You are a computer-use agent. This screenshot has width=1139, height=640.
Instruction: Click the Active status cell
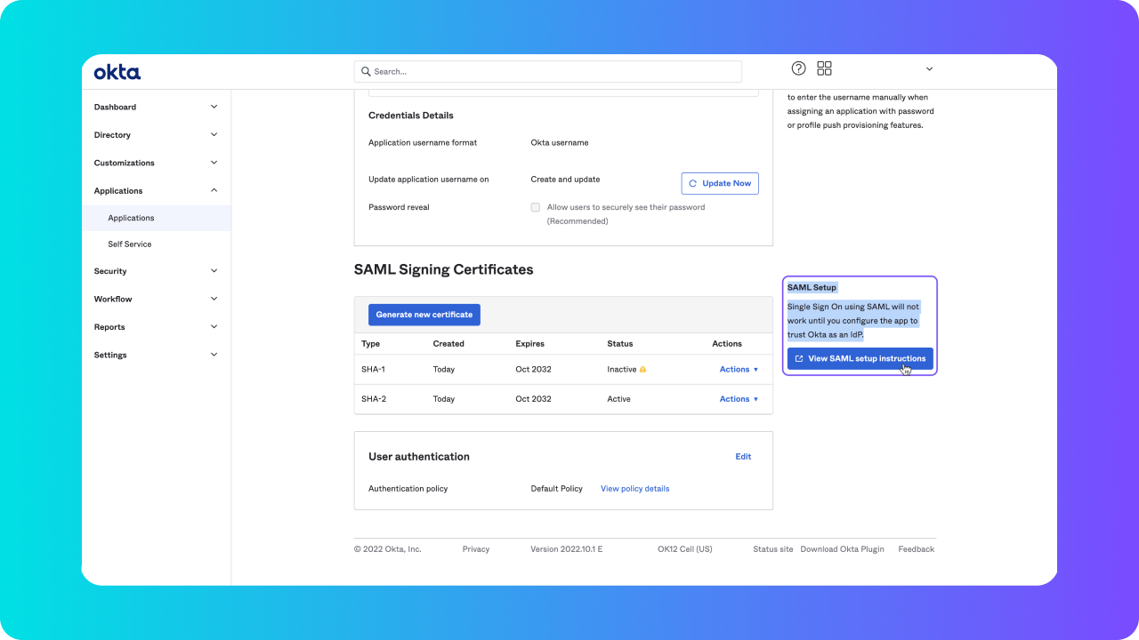pyautogui.click(x=618, y=399)
